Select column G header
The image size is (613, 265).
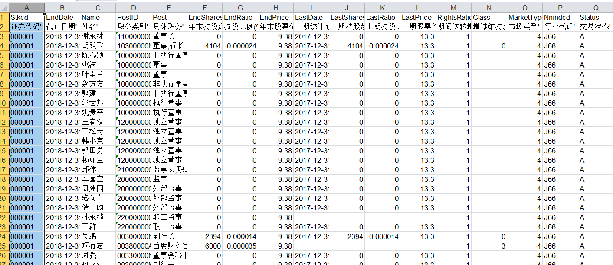coord(240,7)
